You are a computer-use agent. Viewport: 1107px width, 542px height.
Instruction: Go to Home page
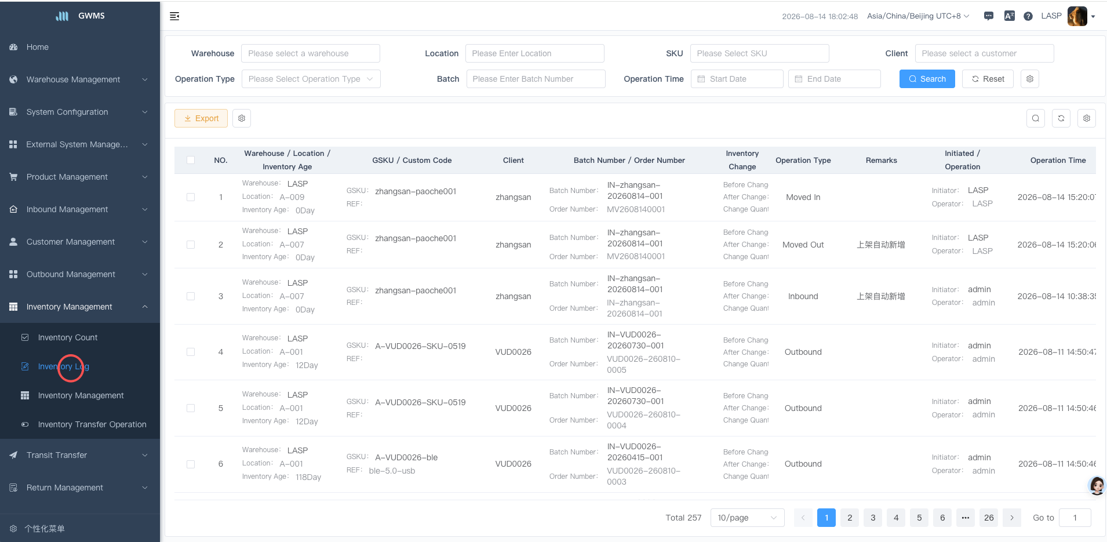pyautogui.click(x=80, y=47)
